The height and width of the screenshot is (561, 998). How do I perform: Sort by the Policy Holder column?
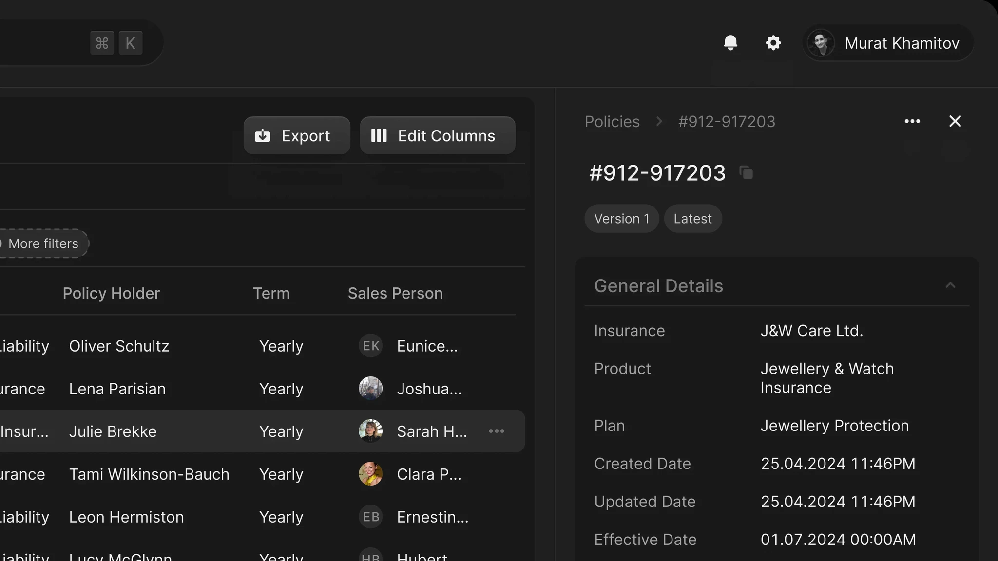click(111, 293)
